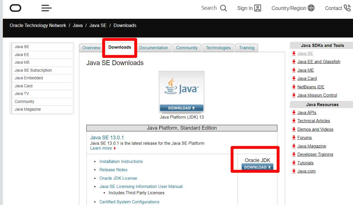Open the NetBeans IDE link

pyautogui.click(x=311, y=87)
